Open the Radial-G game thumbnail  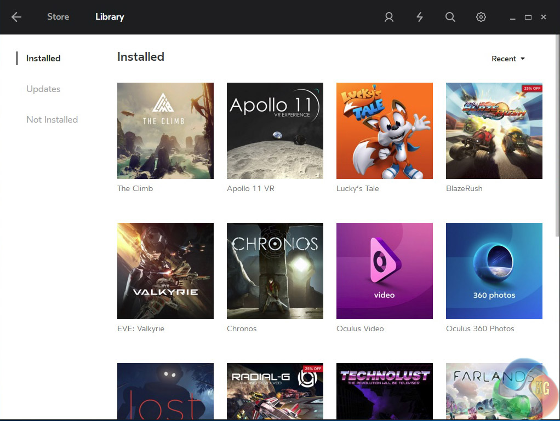point(275,391)
